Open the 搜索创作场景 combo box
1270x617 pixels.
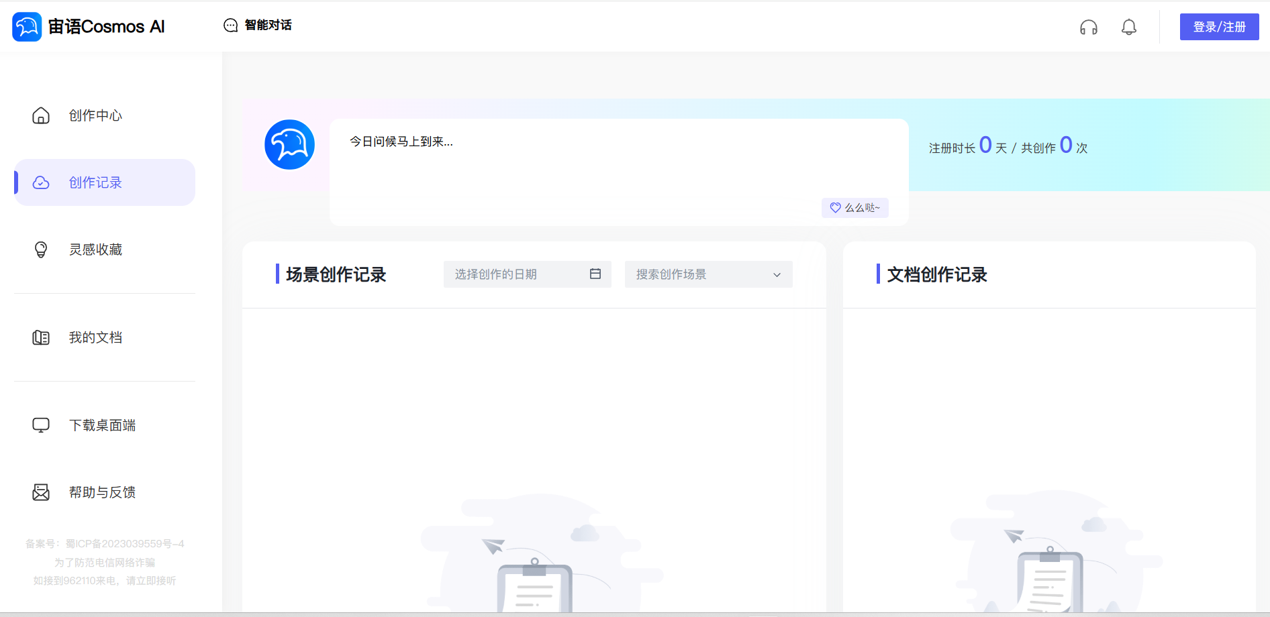click(x=709, y=274)
